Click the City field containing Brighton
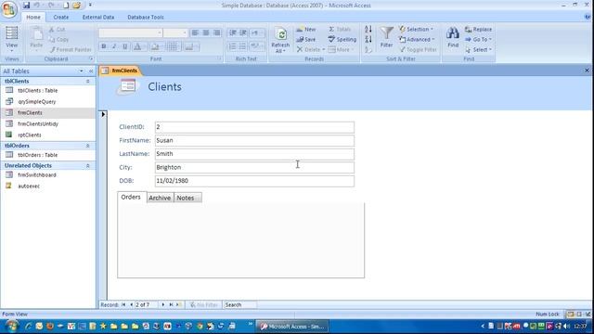Image resolution: width=594 pixels, height=334 pixels. click(254, 167)
